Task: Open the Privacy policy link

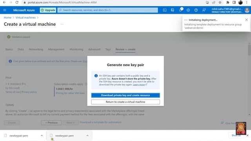Action: pyautogui.click(x=29, y=92)
